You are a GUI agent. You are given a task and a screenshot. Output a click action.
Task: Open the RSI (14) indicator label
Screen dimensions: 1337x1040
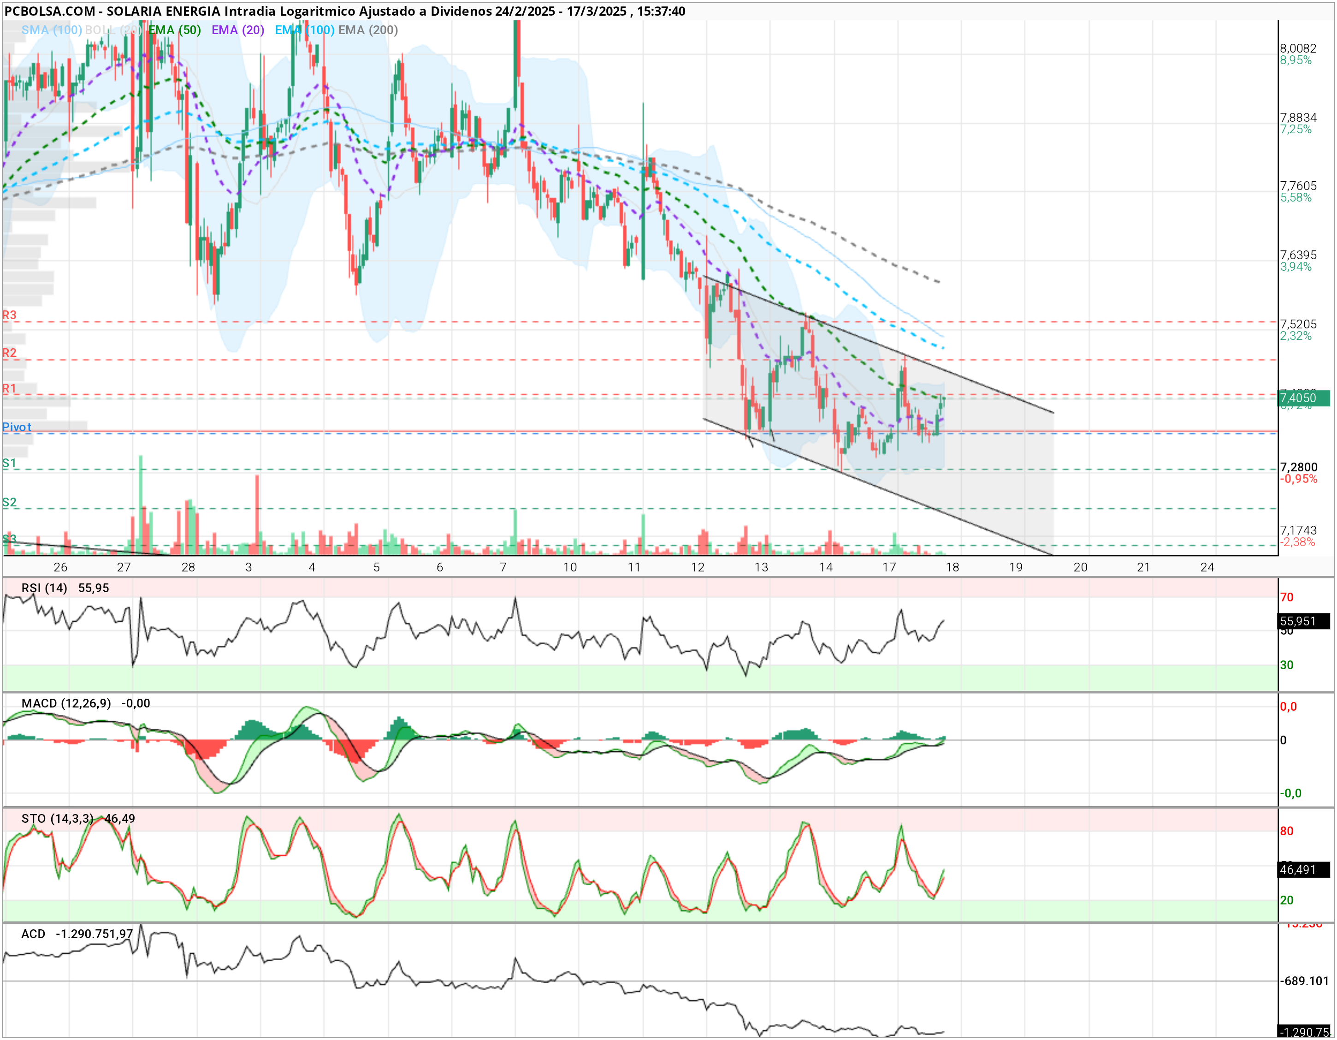click(x=44, y=588)
